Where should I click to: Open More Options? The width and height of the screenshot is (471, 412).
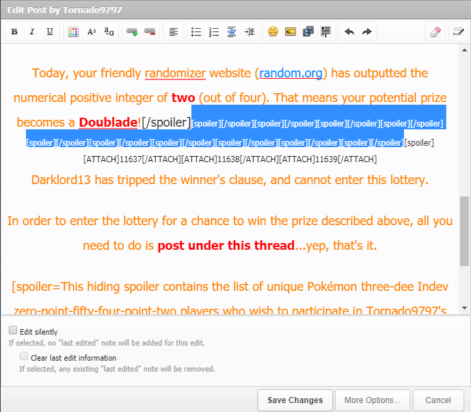coord(373,400)
